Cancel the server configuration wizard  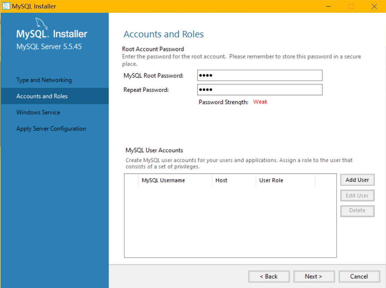point(359,277)
